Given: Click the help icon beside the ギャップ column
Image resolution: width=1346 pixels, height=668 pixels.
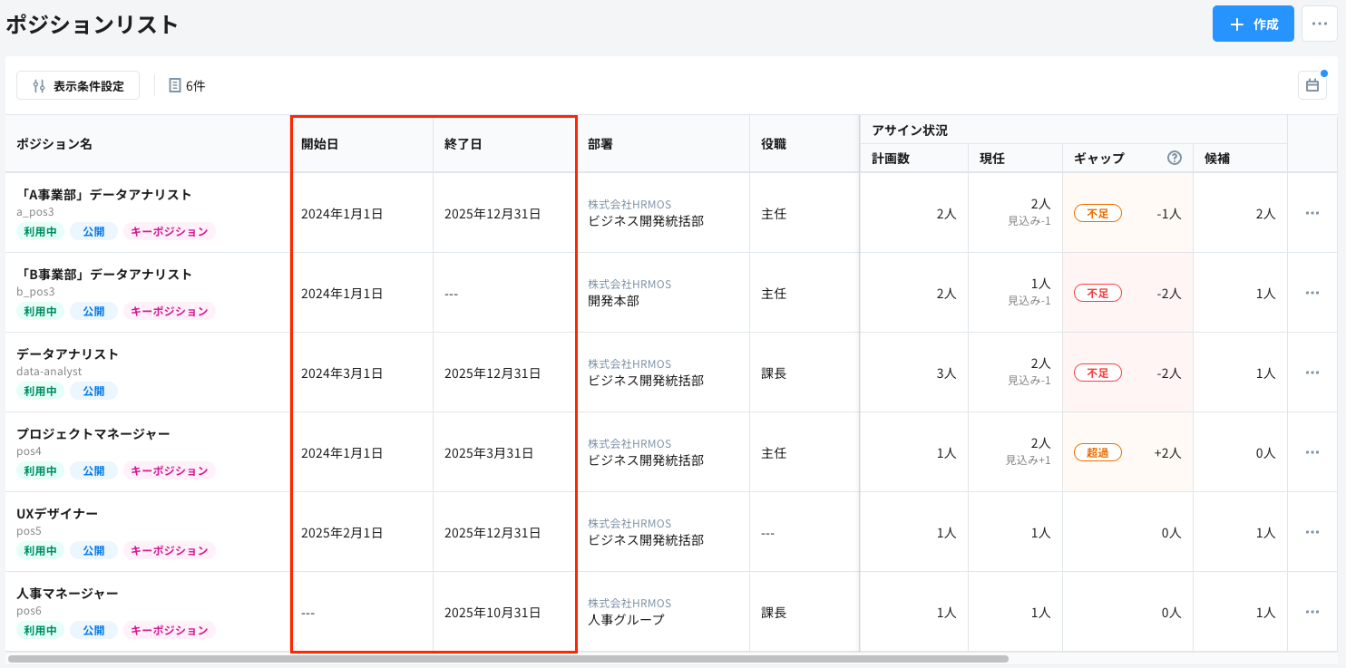Looking at the screenshot, I should pos(1174,158).
